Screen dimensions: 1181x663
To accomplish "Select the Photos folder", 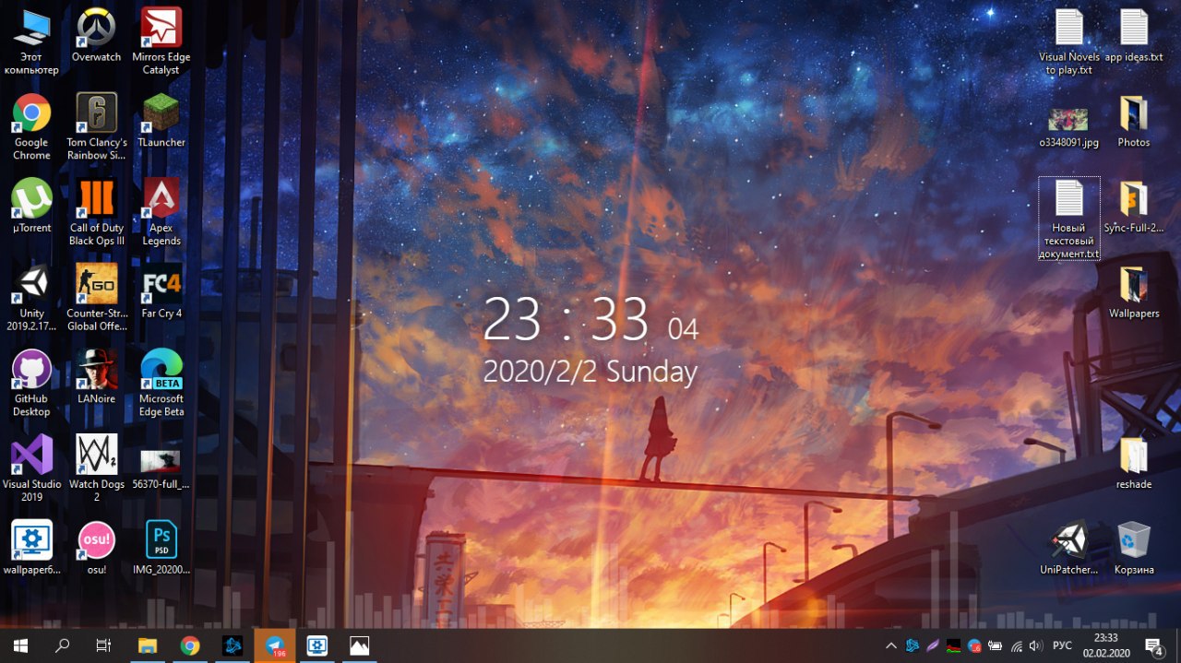I will (1133, 121).
